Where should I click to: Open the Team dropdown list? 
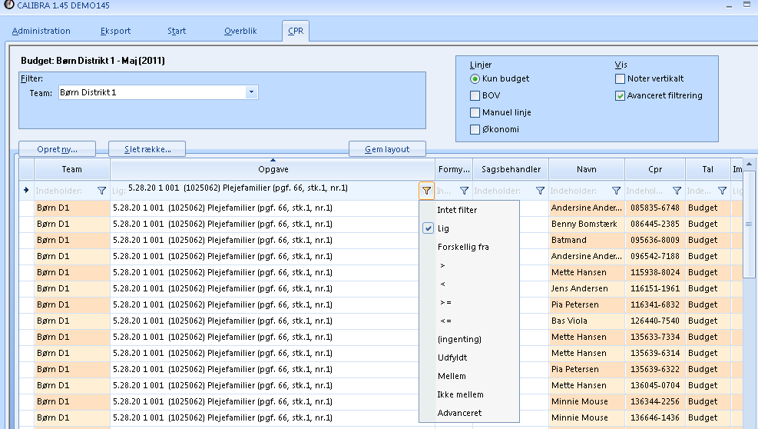(x=251, y=92)
